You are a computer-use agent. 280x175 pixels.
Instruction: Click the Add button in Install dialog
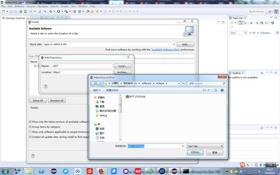[185, 44]
